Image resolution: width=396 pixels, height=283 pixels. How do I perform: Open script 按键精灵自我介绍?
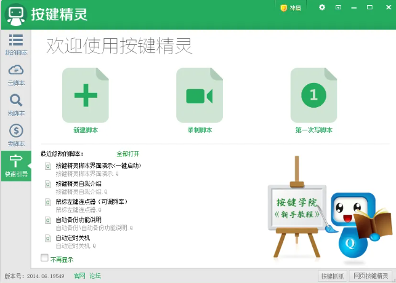79,183
